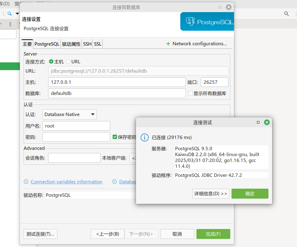The height and width of the screenshot is (247, 297).
Task: Open the dropdown arrow beside the search icon
Action: (17, 14)
